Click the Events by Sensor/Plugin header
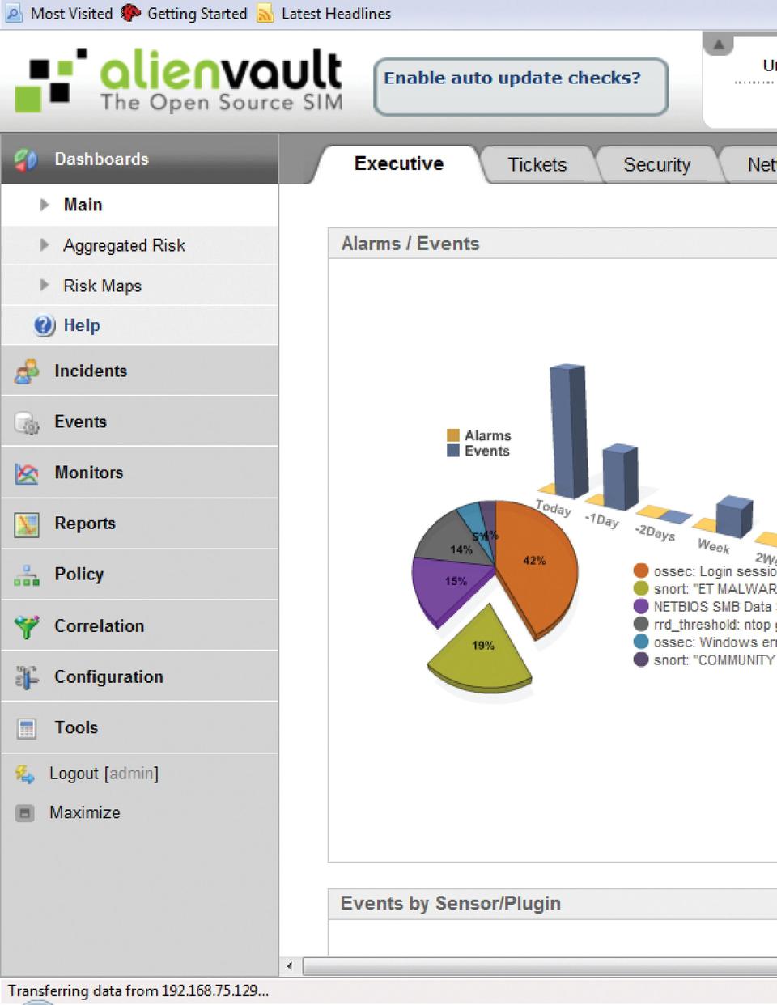Screen dimensions: 777x1005 click(x=553, y=904)
